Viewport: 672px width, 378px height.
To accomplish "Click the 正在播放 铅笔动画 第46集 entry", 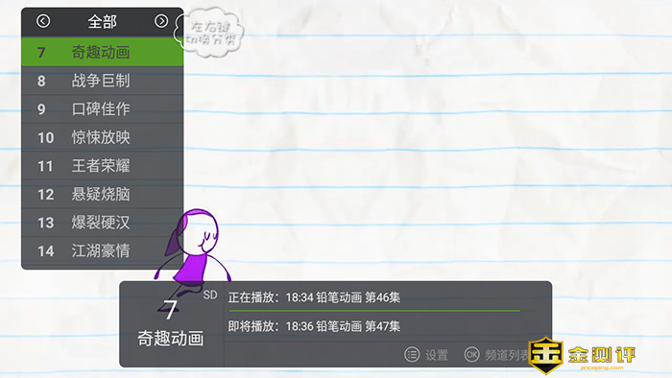I will (314, 297).
